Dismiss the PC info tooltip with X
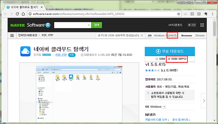 142,36
